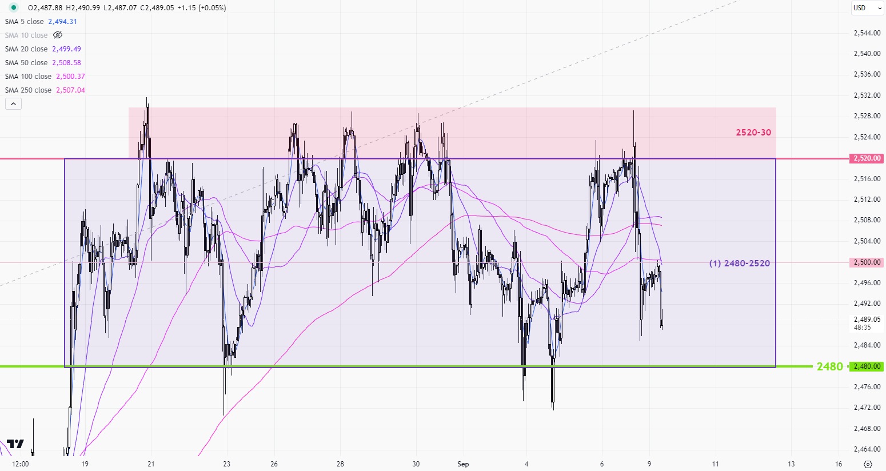Viewport: 886px width, 471px height.
Task: Click the SMA 5 value 2,494.31
Action: click(x=62, y=21)
